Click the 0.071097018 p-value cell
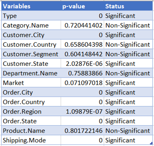 [82, 83]
